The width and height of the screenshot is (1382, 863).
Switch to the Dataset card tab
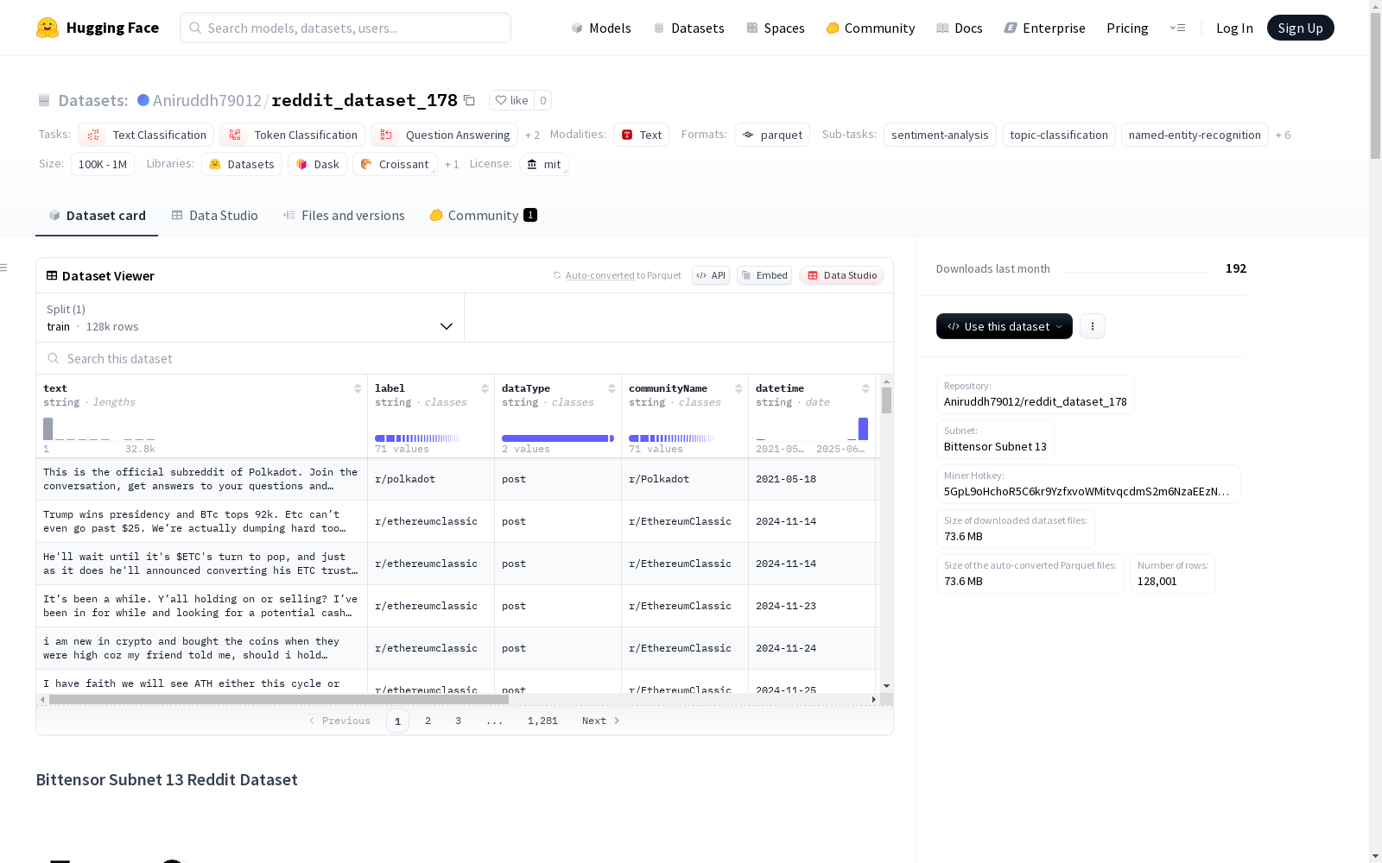pos(97,215)
